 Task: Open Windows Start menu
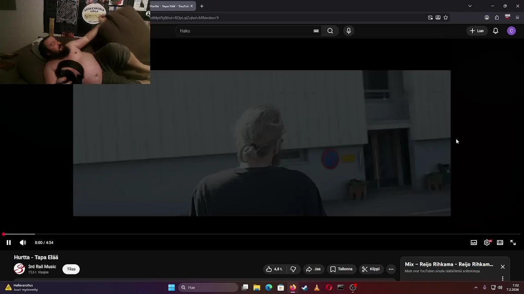click(172, 287)
